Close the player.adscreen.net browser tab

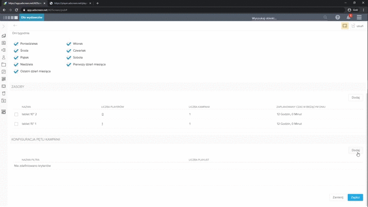pos(90,3)
